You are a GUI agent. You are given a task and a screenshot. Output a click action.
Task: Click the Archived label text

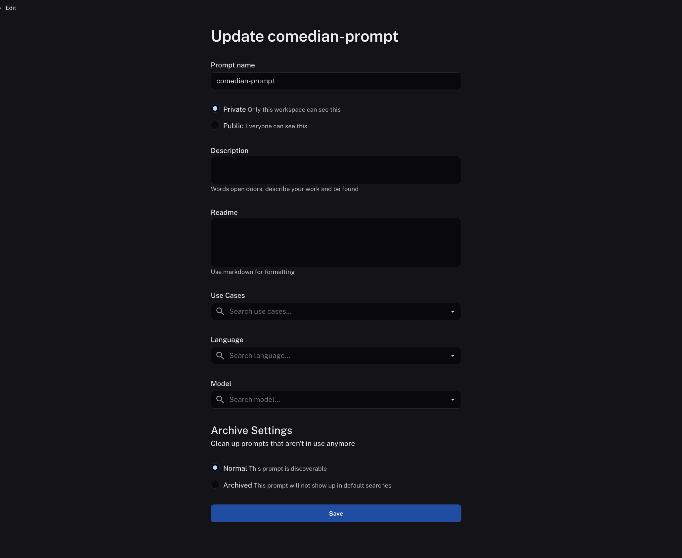pyautogui.click(x=237, y=485)
